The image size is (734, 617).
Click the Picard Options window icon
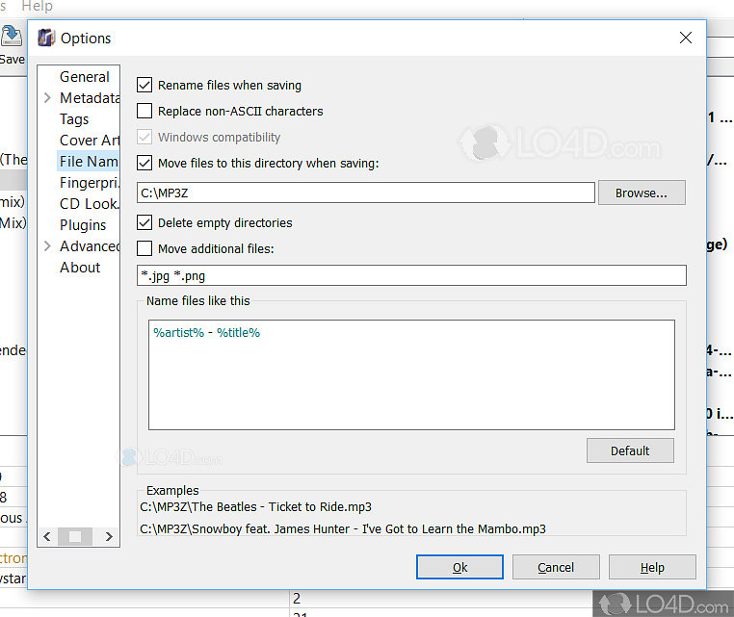[46, 38]
